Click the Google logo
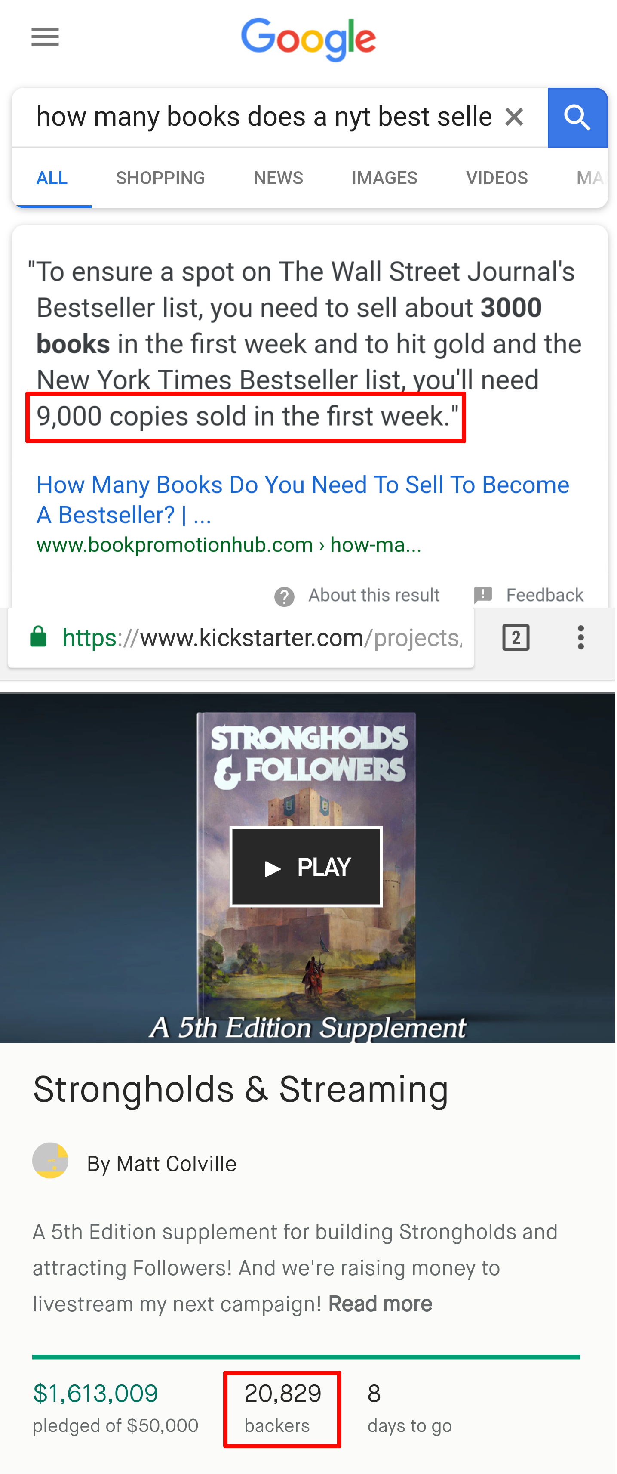Screen dimensions: 617x1474 pos(308,39)
